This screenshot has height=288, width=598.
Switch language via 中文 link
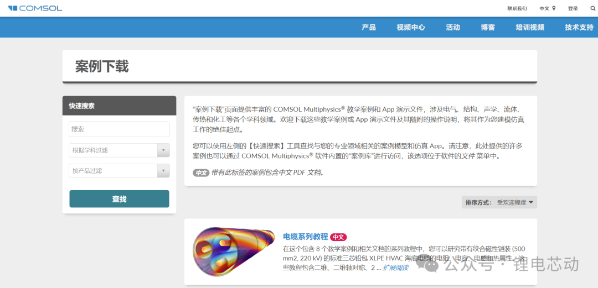[x=544, y=8]
